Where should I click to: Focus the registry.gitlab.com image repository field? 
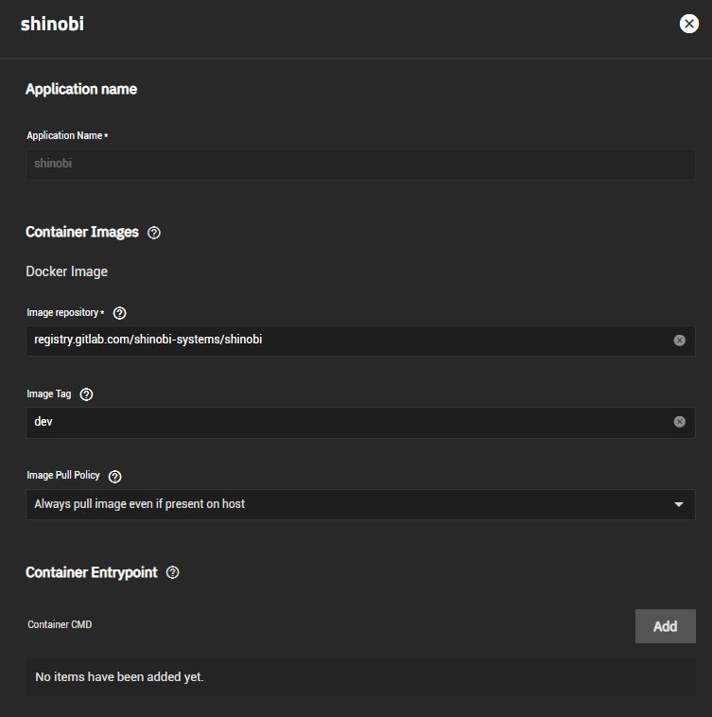pos(360,341)
